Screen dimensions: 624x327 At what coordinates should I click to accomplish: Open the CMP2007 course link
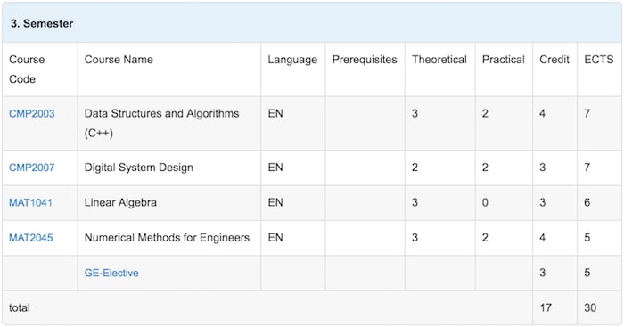point(32,168)
